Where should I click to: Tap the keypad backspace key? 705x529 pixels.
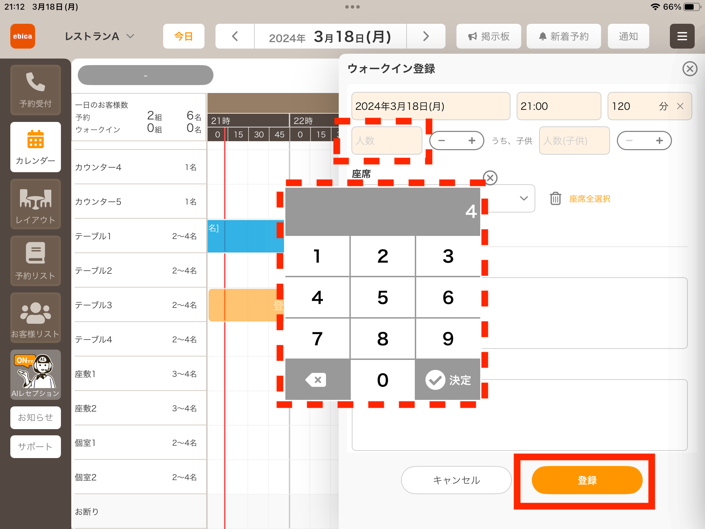coord(318,380)
